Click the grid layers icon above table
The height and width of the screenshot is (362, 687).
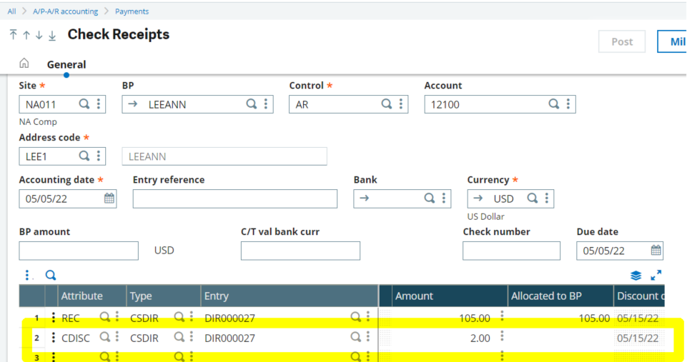[x=636, y=276]
